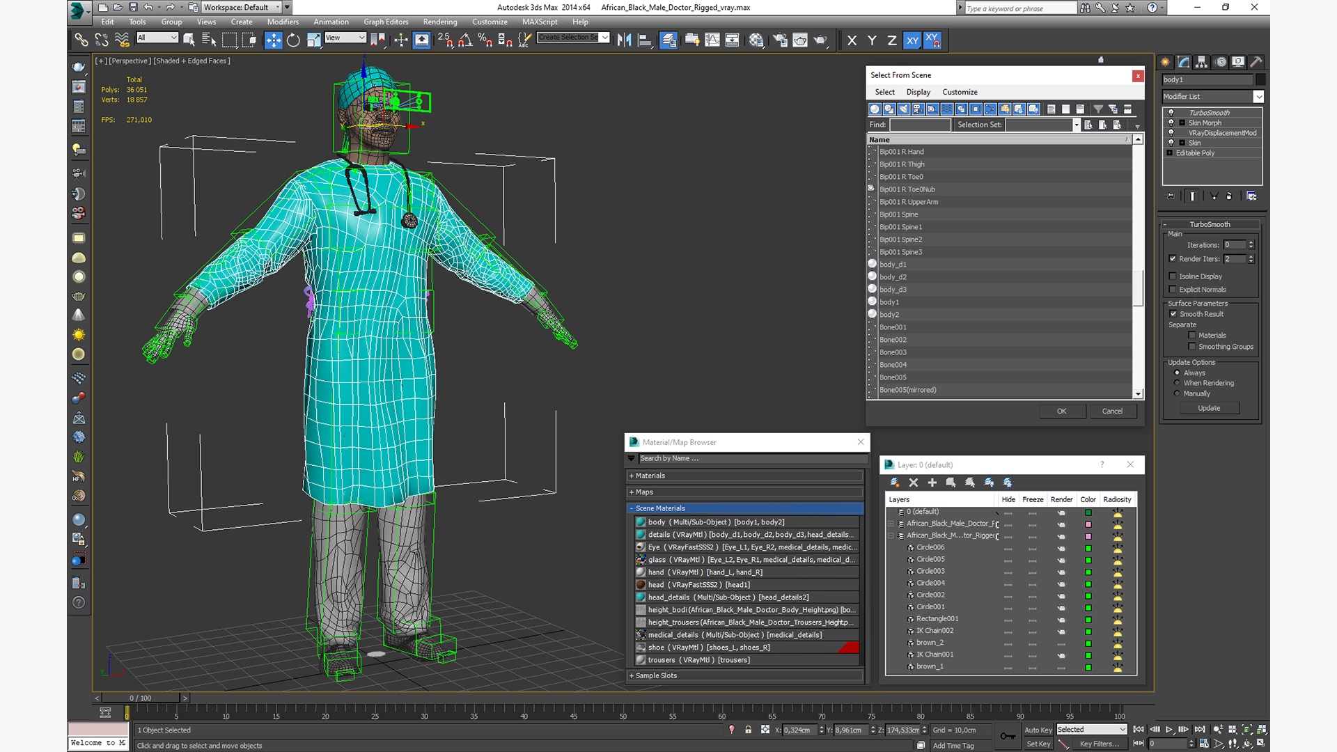Viewport: 1337px width, 752px height.
Task: Select When Rendering update option
Action: click(1178, 383)
